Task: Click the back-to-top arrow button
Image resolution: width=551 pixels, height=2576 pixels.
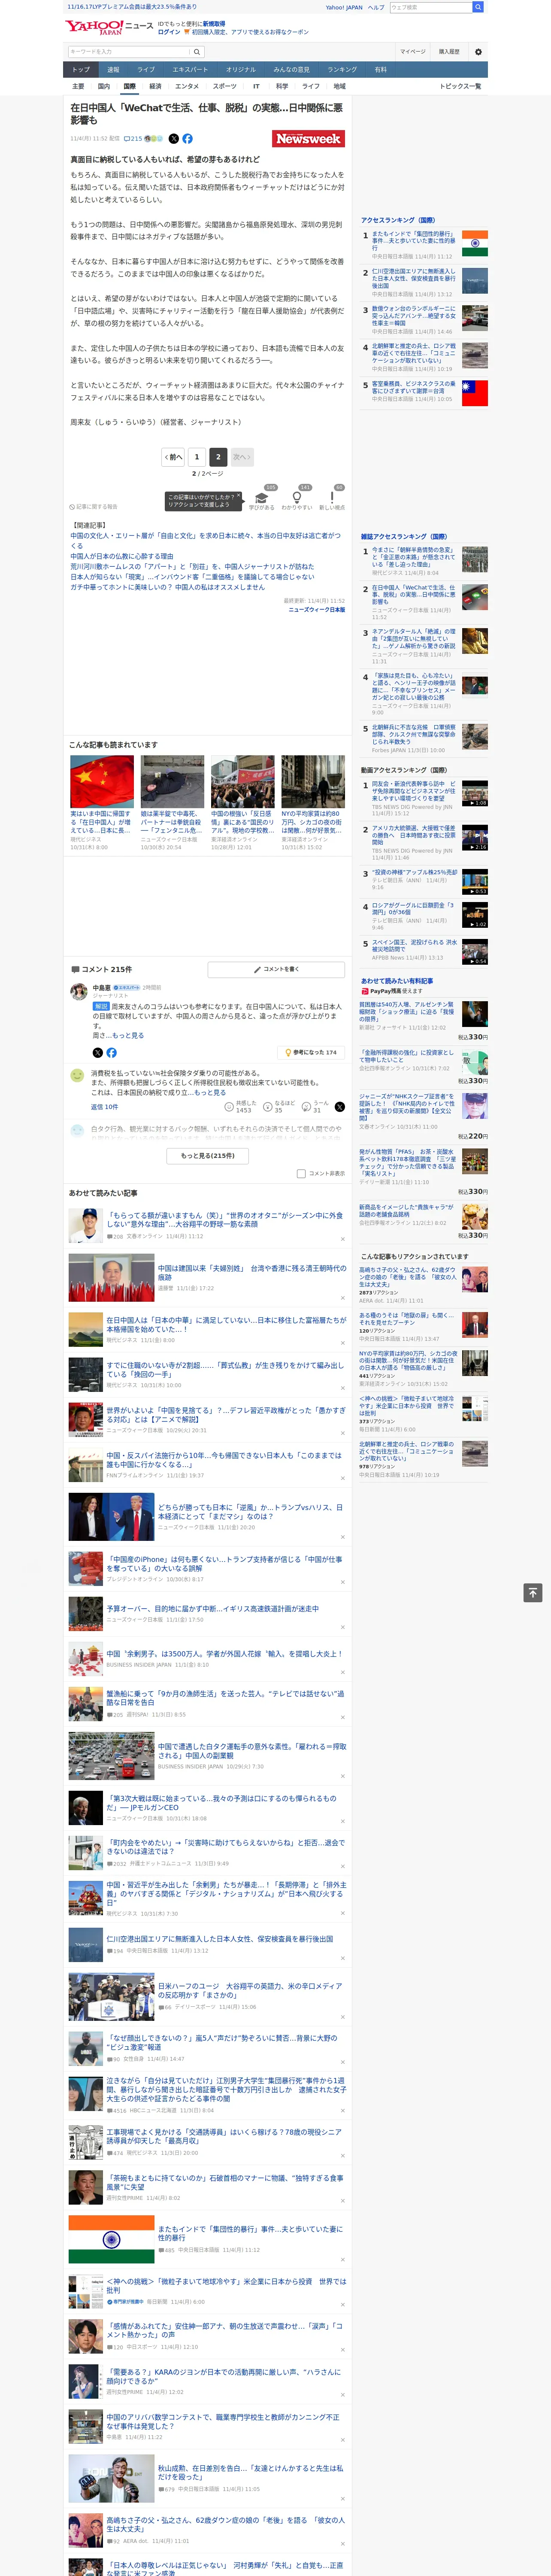Action: pyautogui.click(x=533, y=1593)
